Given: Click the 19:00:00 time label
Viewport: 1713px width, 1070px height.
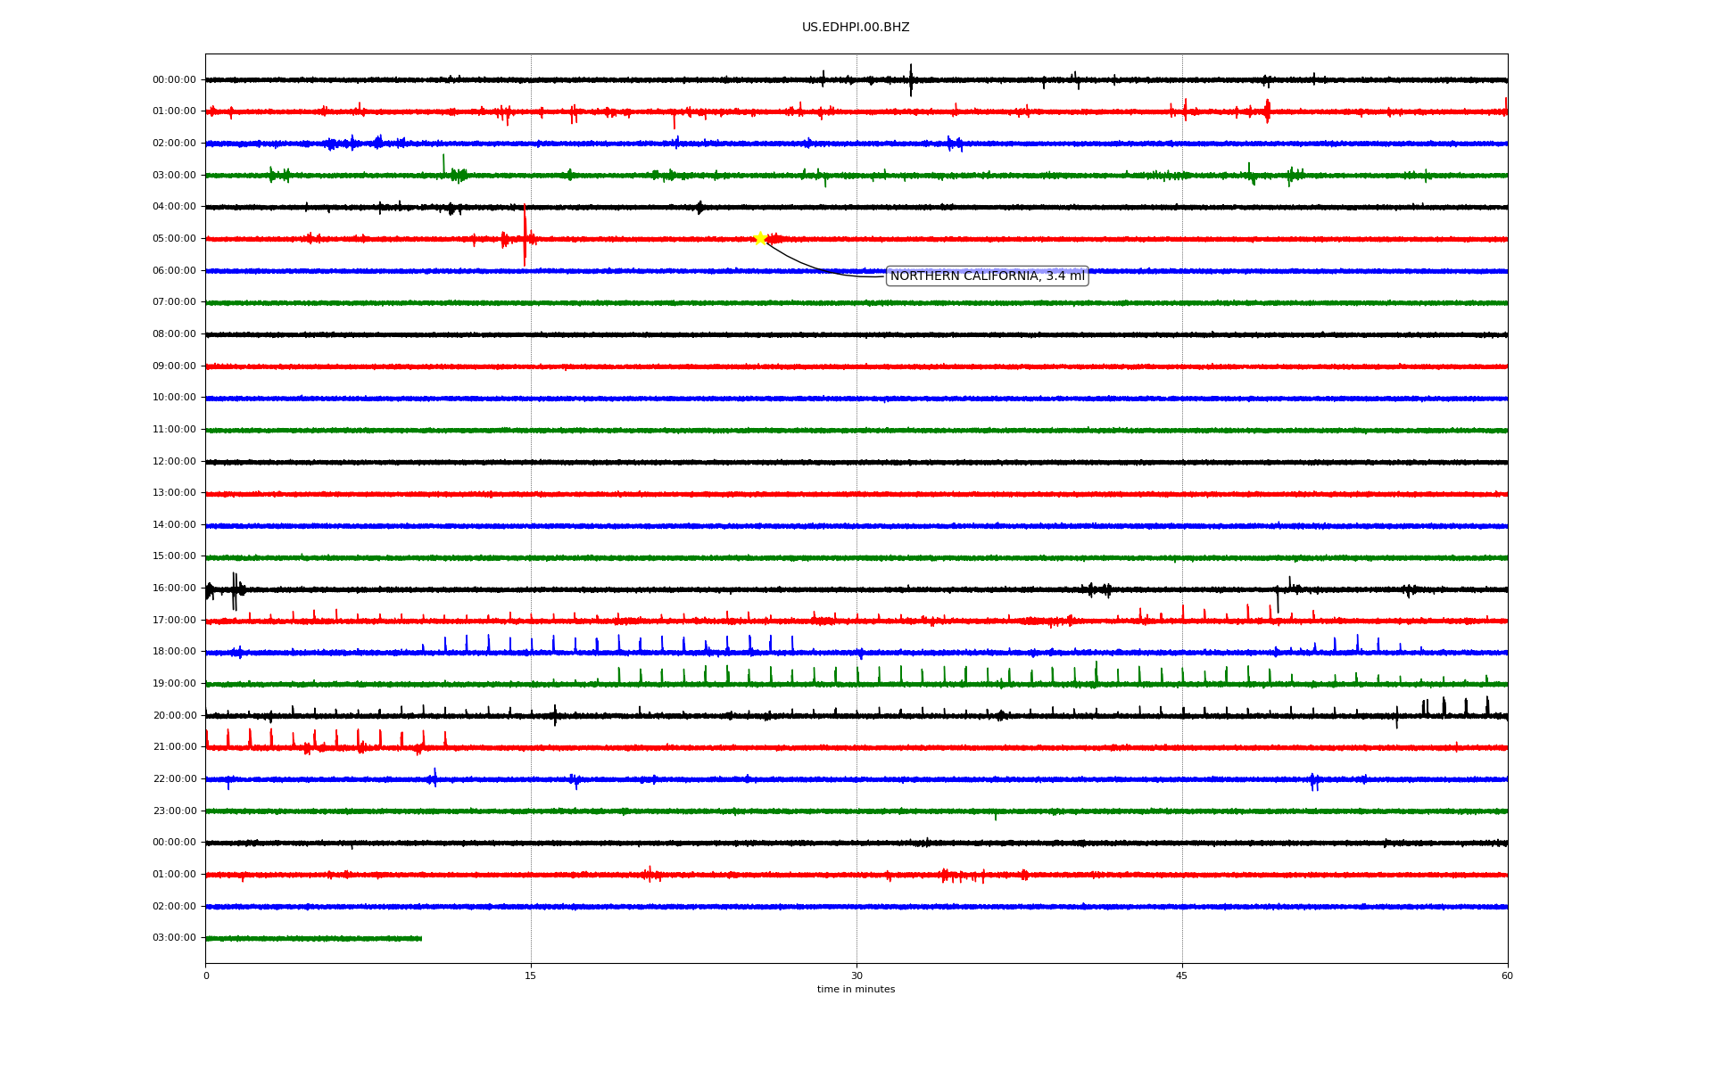Looking at the screenshot, I should [x=174, y=684].
